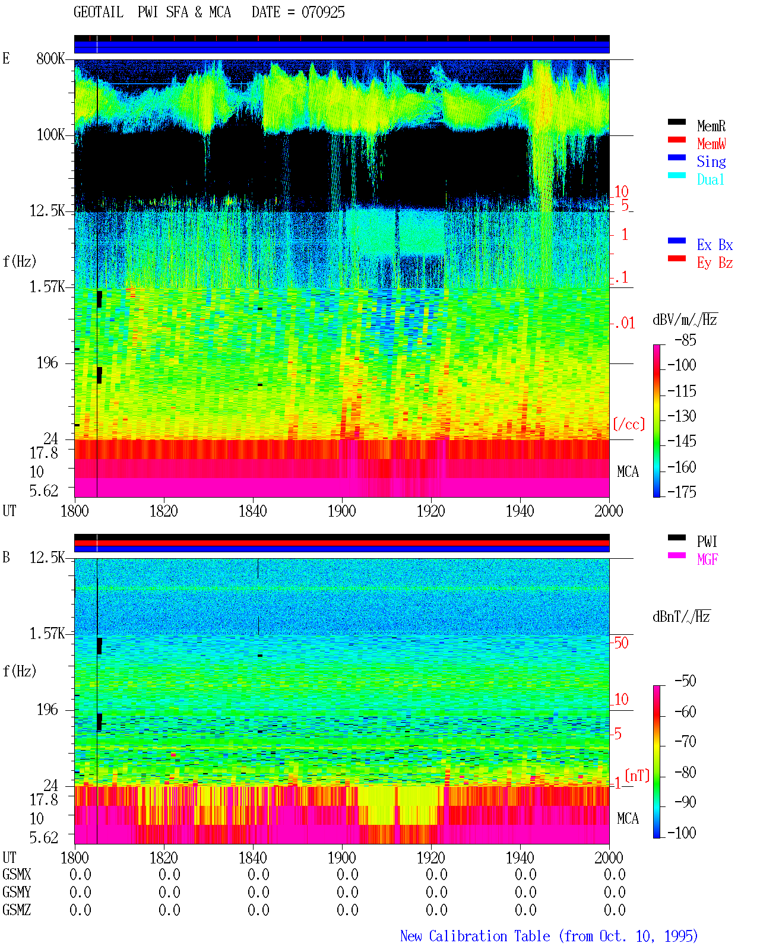
Task: Click the magenta MGF legend swatch
Action: (x=677, y=555)
